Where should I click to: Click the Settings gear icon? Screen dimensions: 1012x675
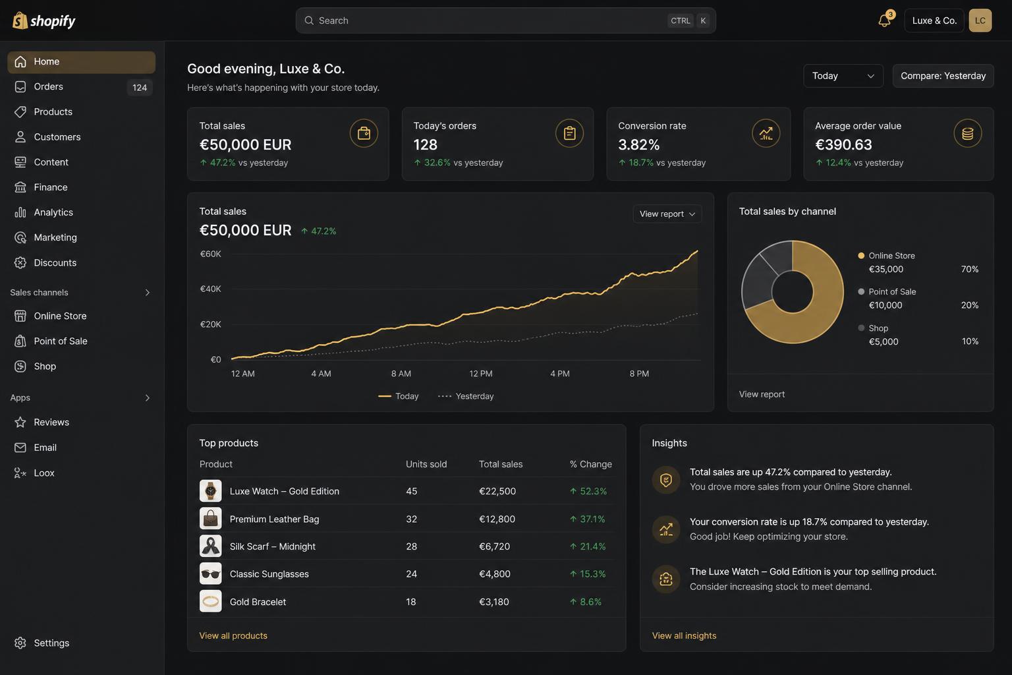point(20,643)
